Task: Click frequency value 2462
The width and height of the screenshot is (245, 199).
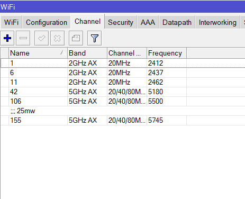Action: (156, 82)
